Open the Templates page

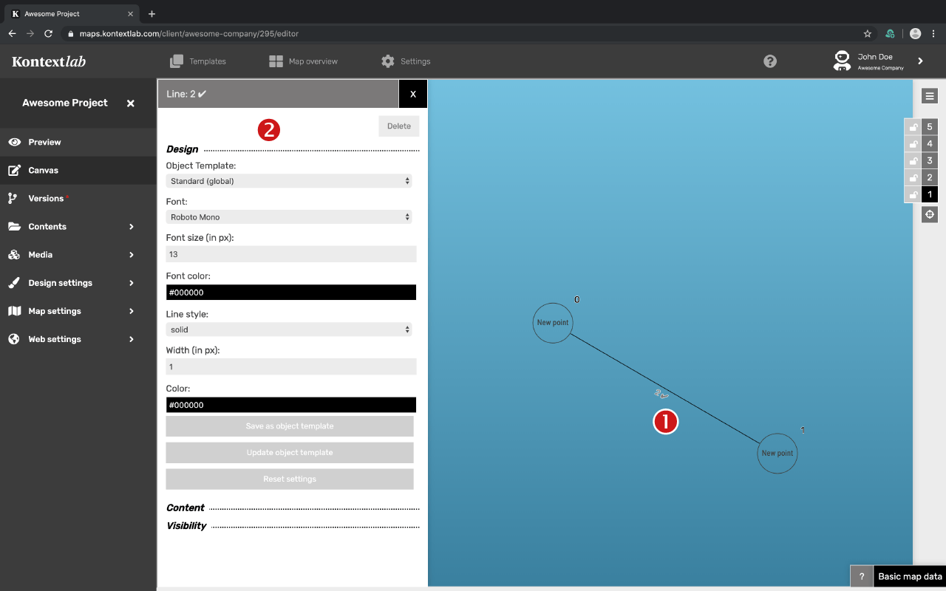197,61
